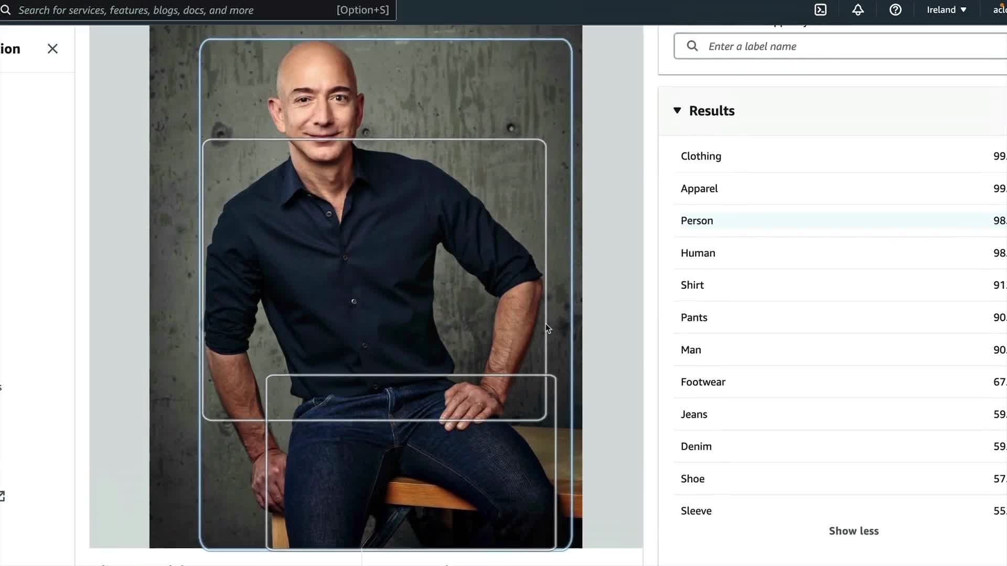The width and height of the screenshot is (1007, 566).
Task: Select the Jeans label result
Action: pos(694,415)
